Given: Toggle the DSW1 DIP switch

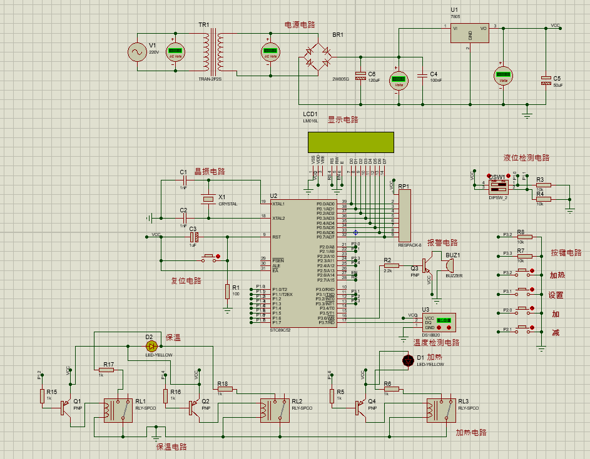Looking at the screenshot, I should pos(498,184).
